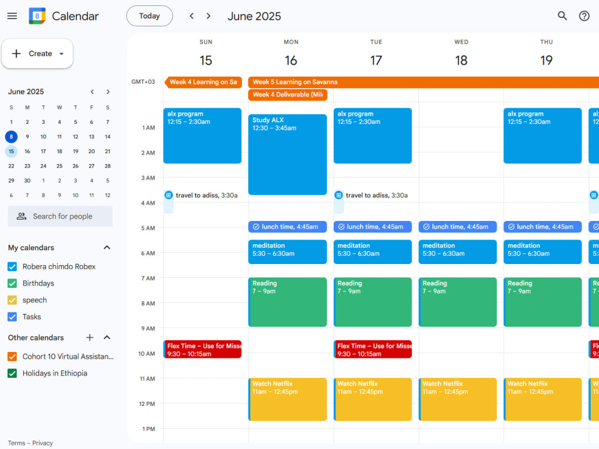This screenshot has height=449, width=599.
Task: Open Week 5 Learning on Savanna event
Action: (423, 82)
